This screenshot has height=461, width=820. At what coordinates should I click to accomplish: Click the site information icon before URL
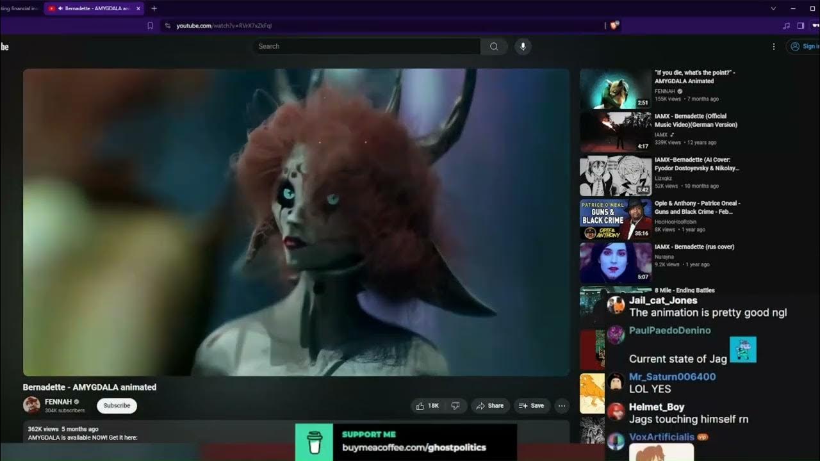168,26
